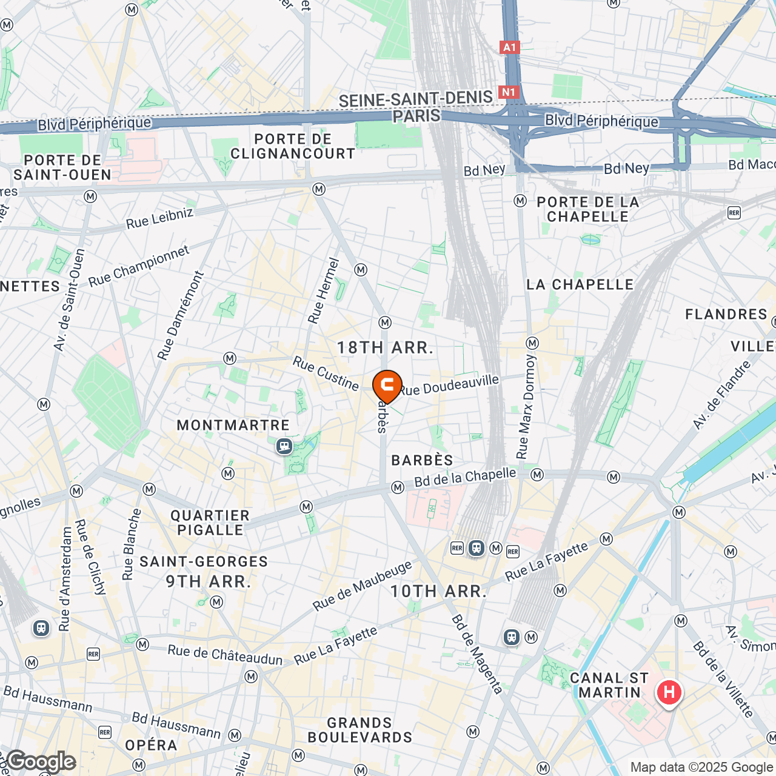Image resolution: width=776 pixels, height=776 pixels.
Task: Click the N1 road shield
Action: click(x=508, y=92)
